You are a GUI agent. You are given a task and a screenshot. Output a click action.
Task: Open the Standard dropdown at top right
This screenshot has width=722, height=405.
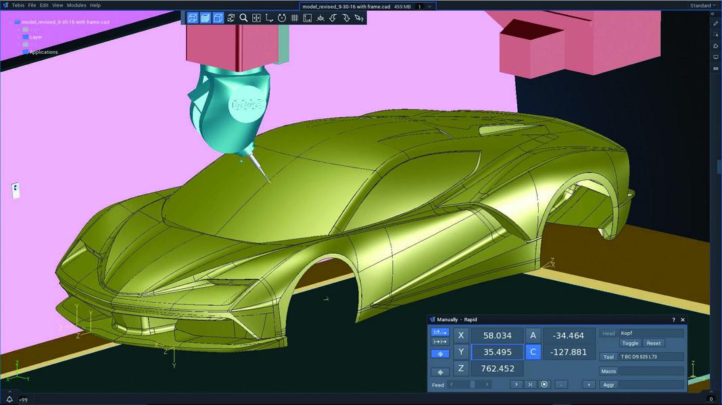(703, 5)
